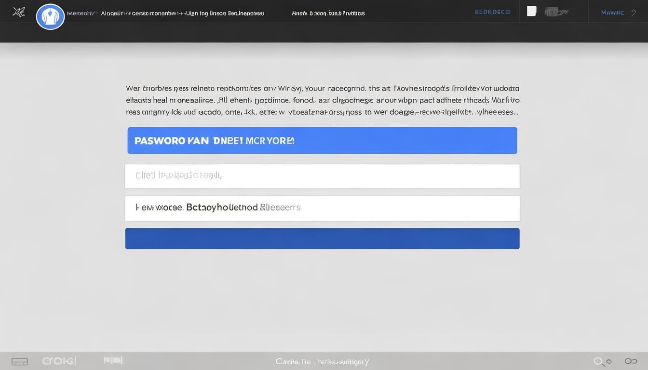
Task: Click the keyboard icon in bottom bar
Action: [x=20, y=361]
